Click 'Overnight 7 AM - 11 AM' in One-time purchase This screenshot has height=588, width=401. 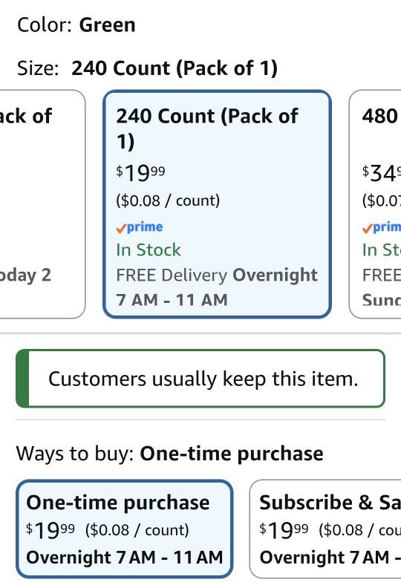[x=125, y=558]
